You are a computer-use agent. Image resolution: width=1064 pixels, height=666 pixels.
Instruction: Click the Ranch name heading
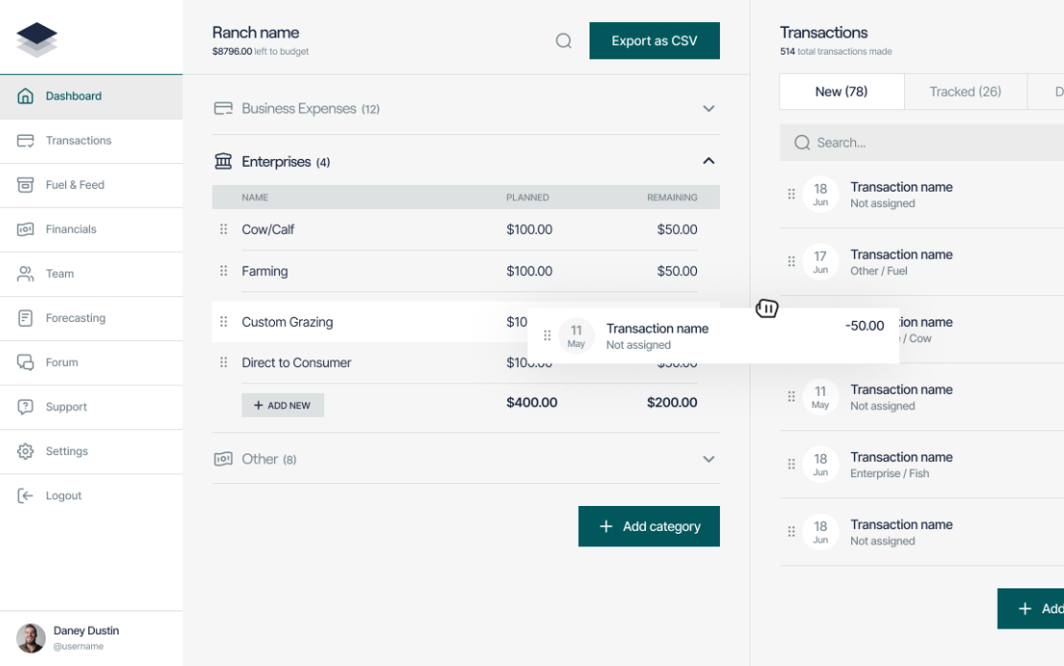click(x=255, y=33)
